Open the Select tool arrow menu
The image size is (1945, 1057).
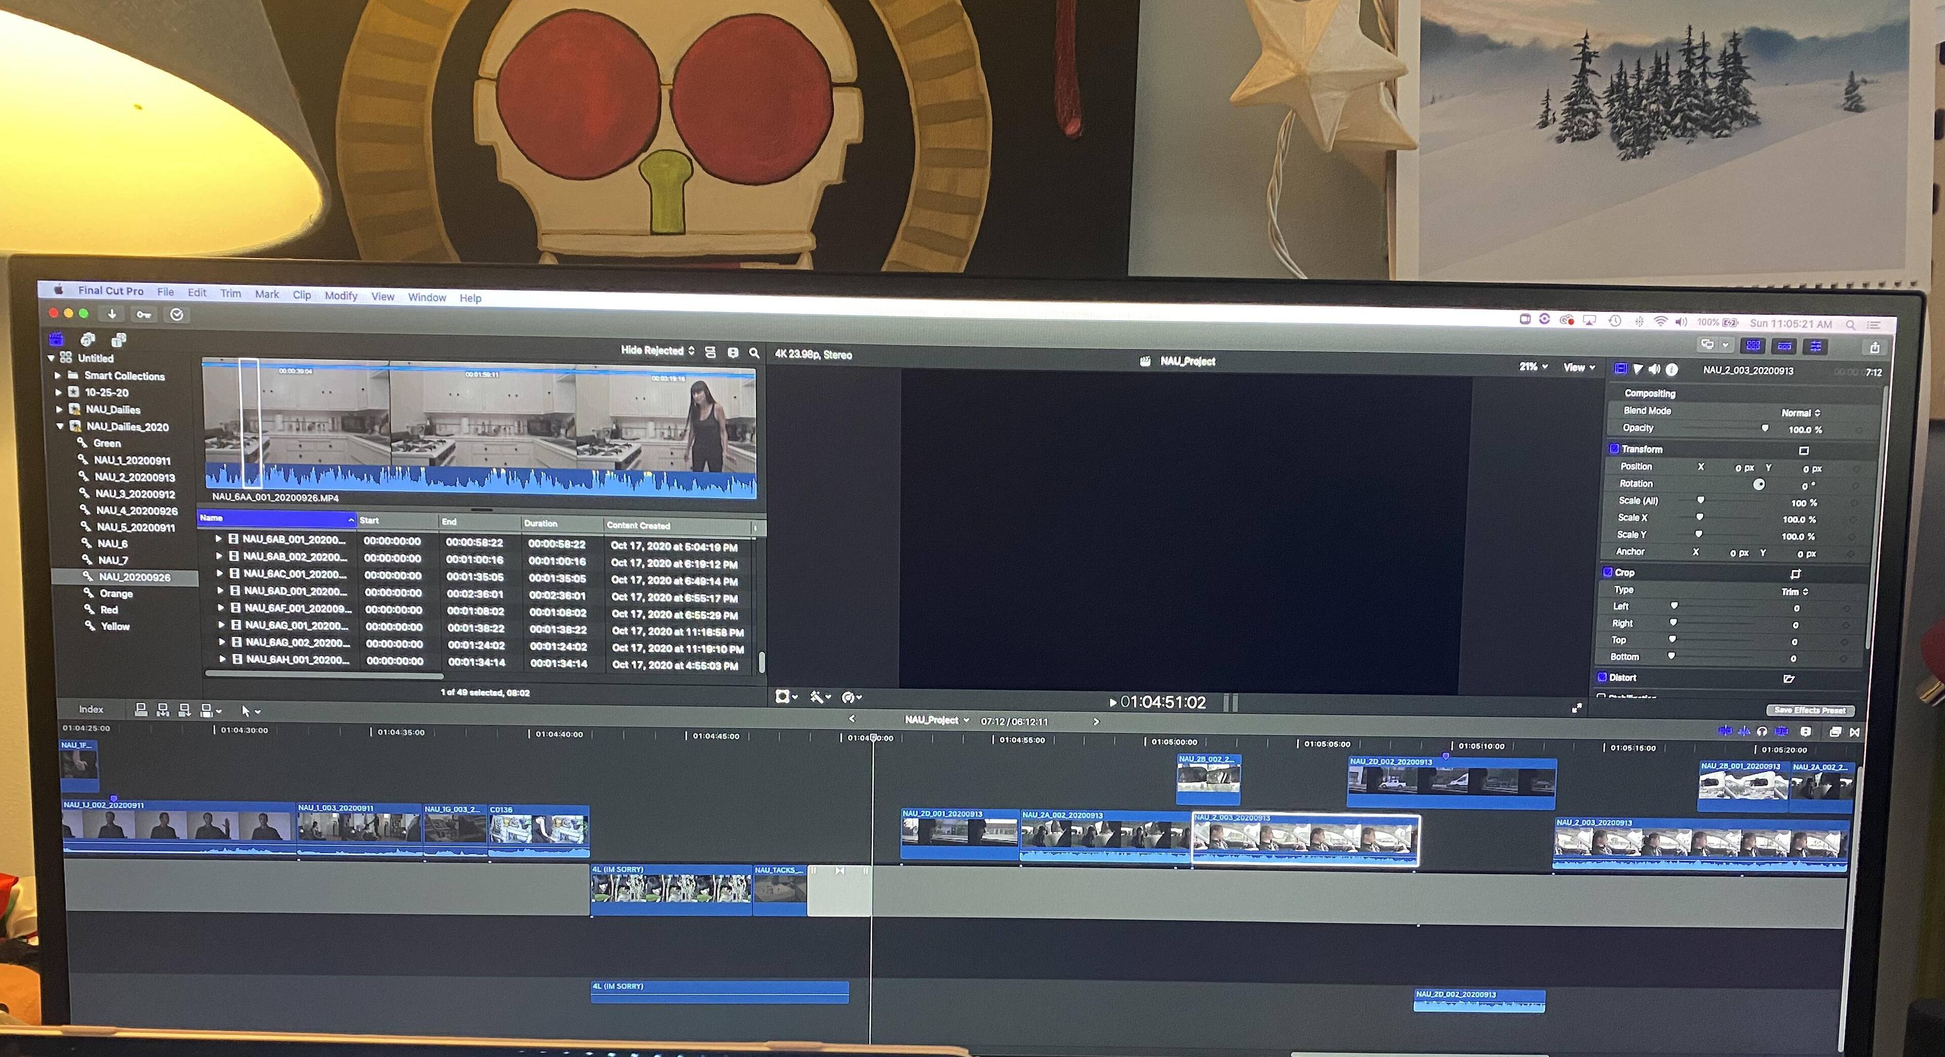point(249,711)
